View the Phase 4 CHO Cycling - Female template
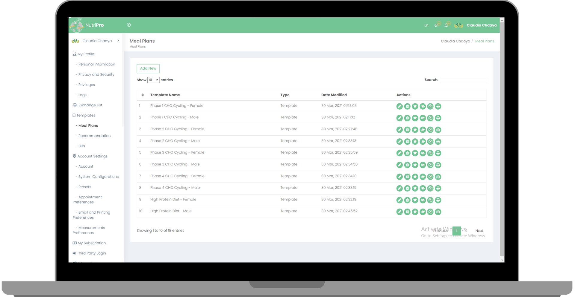575x297 pixels. [423, 177]
